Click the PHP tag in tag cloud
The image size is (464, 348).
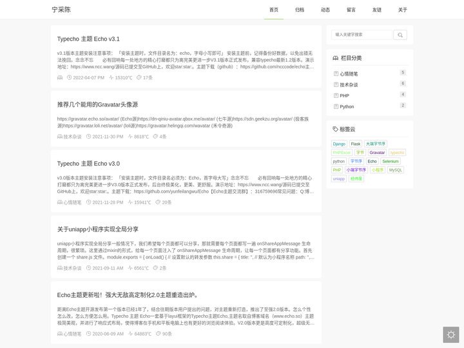pyautogui.click(x=337, y=170)
